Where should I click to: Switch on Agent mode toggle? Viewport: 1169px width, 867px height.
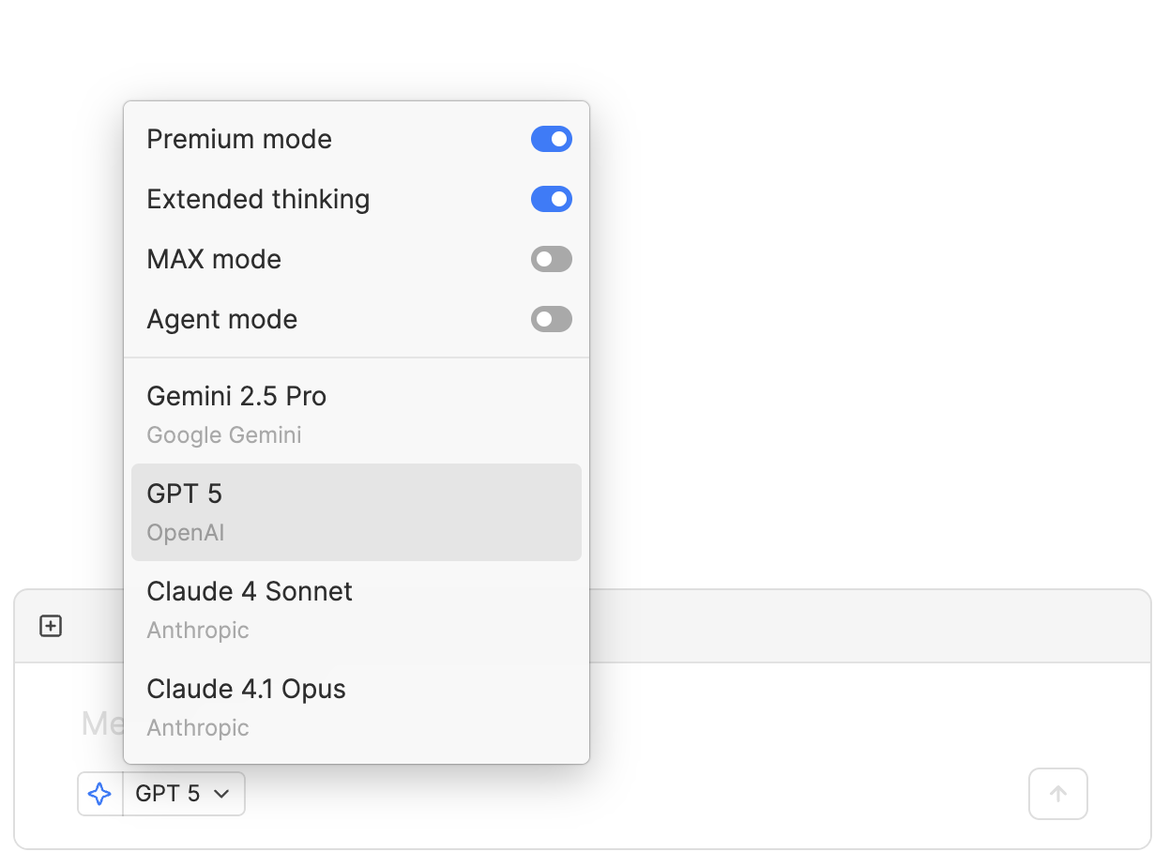pos(552,319)
